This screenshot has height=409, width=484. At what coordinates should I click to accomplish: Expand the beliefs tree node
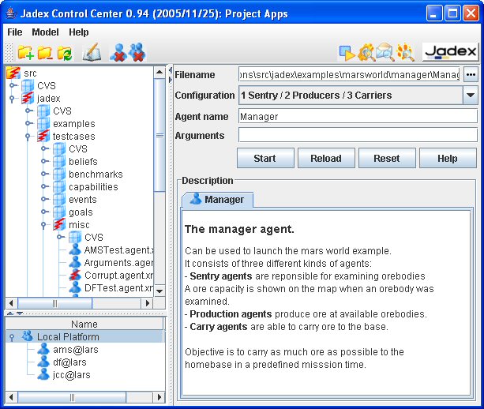45,161
